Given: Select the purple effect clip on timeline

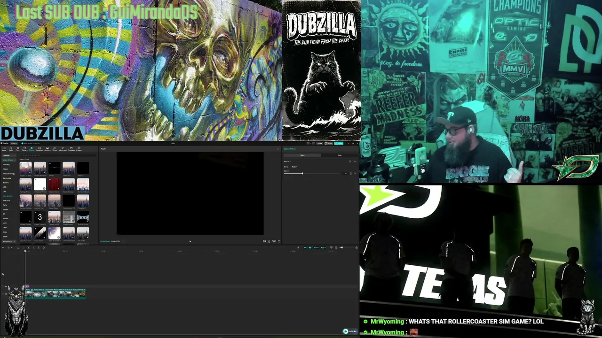Looking at the screenshot, I should 27,286.
